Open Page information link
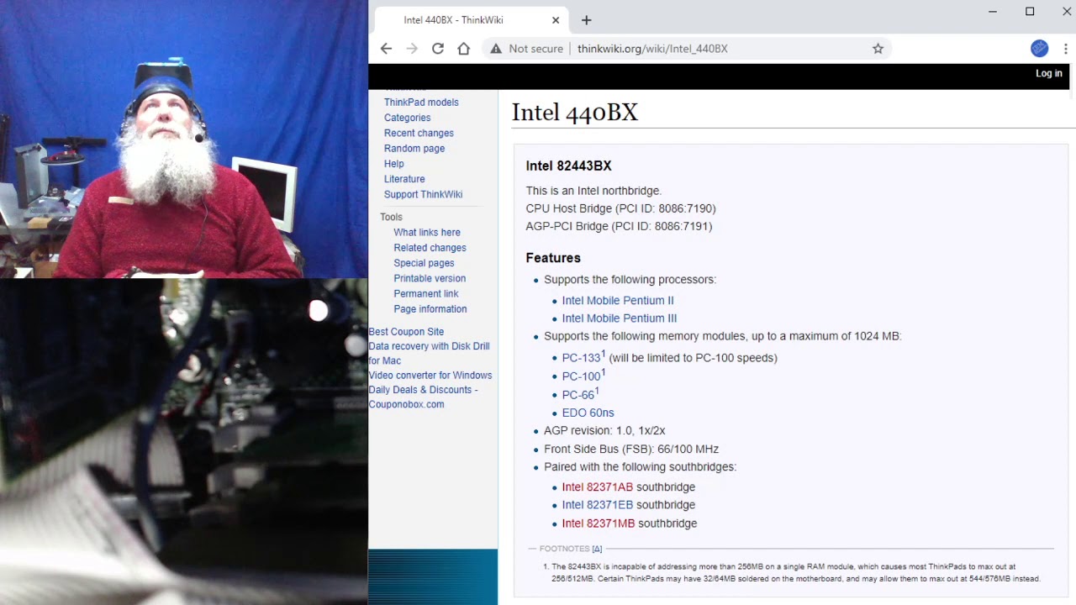This screenshot has height=605, width=1076. click(430, 308)
